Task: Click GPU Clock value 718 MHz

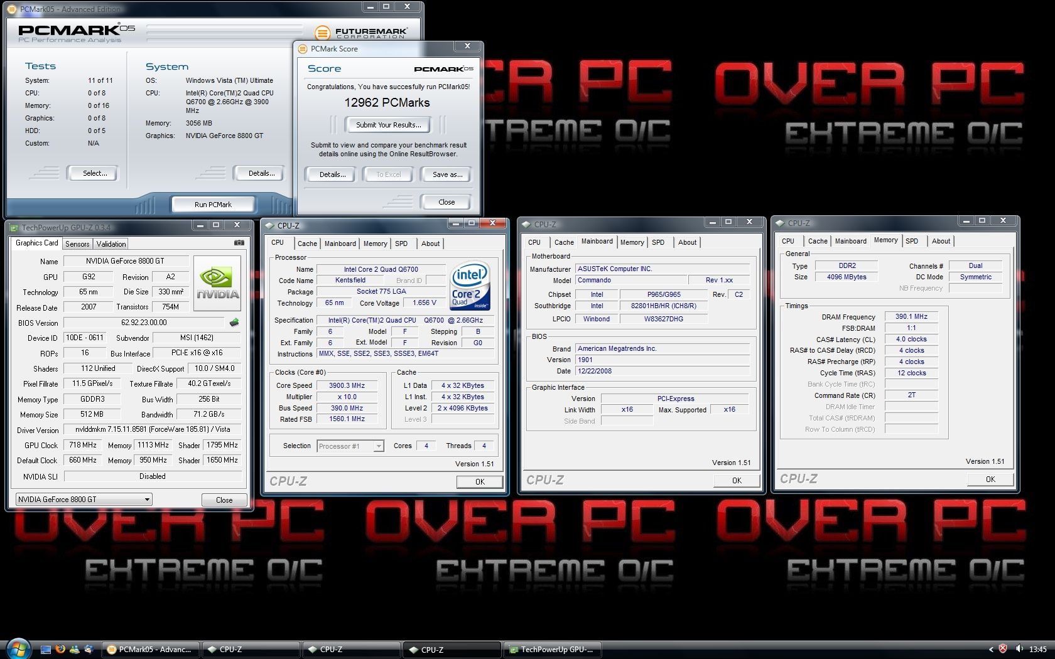Action: pos(82,445)
